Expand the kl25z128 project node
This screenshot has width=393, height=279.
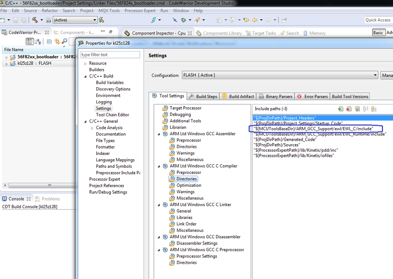6,64
